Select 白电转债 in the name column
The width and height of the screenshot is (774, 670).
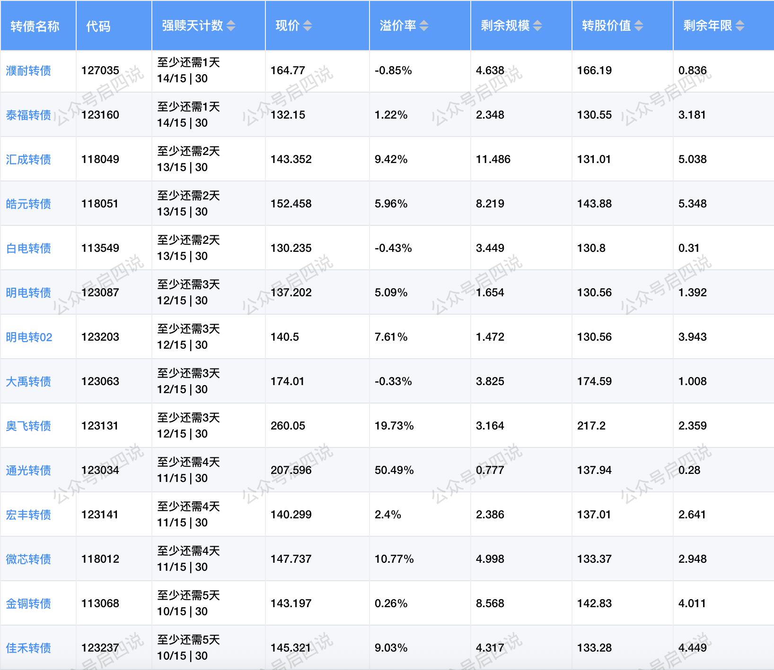[x=28, y=249]
